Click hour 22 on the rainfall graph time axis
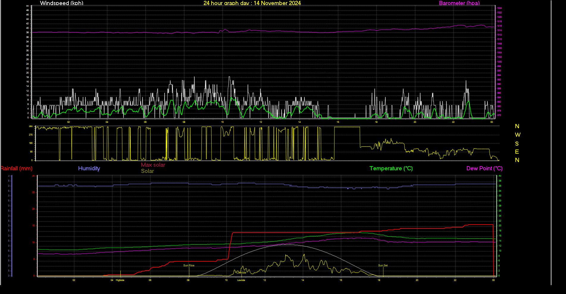 pyautogui.click(x=455, y=280)
